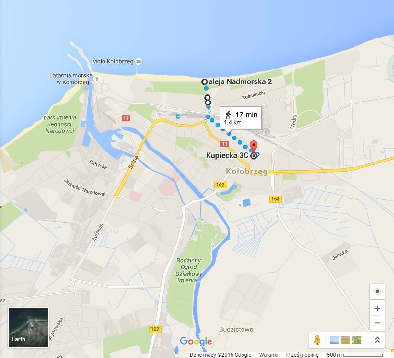The image size is (394, 358).
Task: Click the train station icon
Action: coord(178,116)
